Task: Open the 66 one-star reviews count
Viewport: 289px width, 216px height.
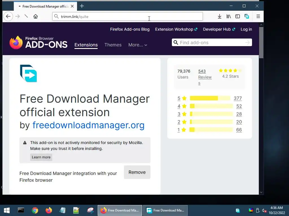Action: 239,130
